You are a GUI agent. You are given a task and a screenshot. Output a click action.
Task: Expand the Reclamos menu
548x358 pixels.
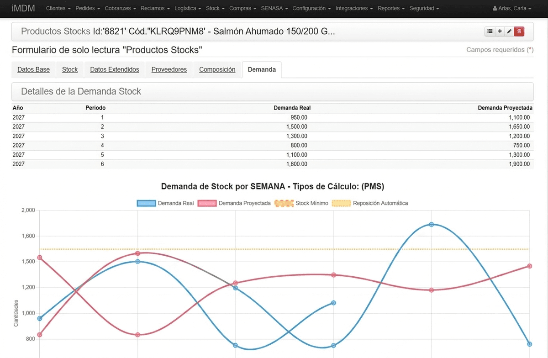click(x=155, y=8)
